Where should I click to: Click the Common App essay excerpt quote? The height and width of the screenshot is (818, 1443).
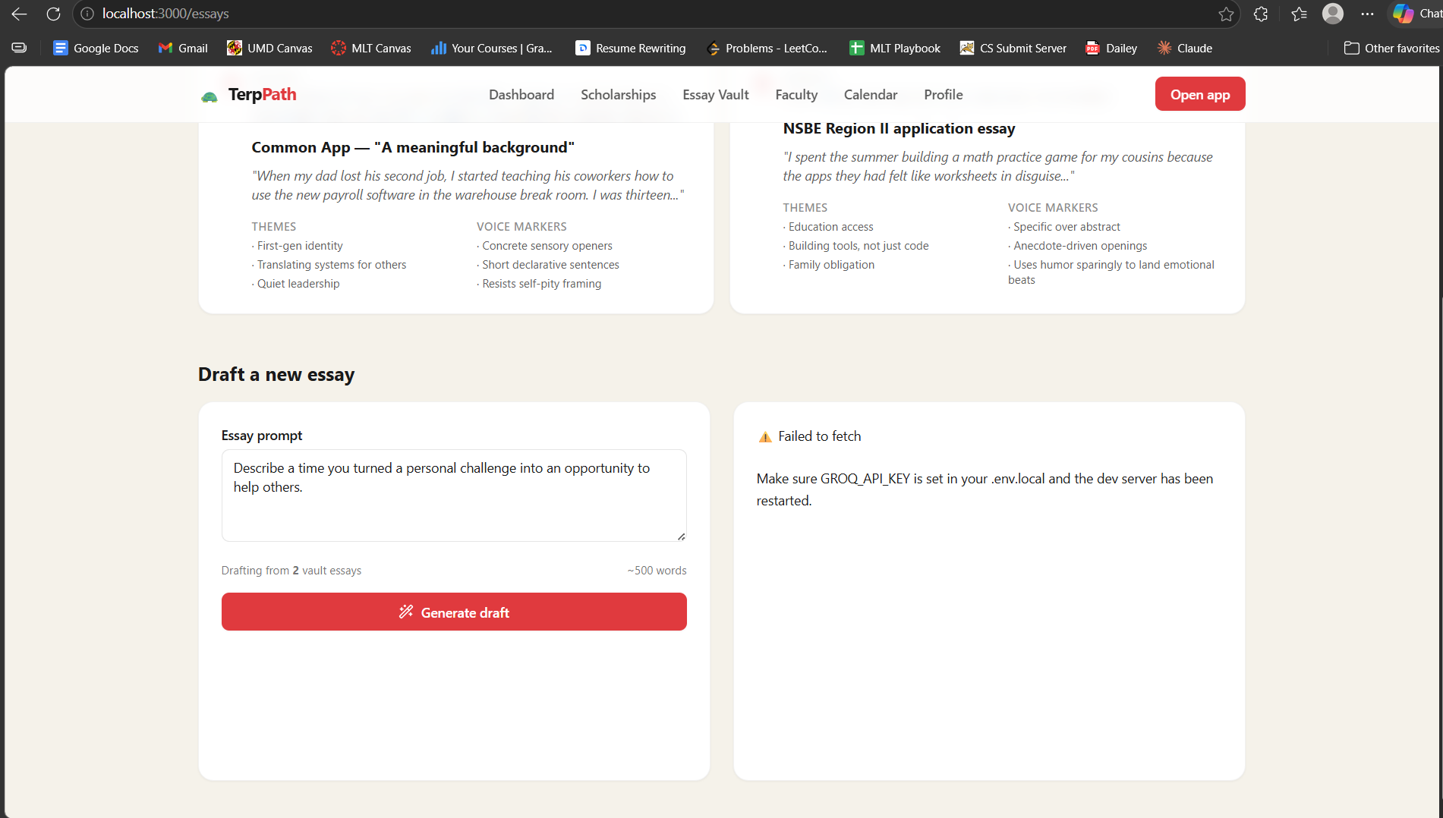point(468,186)
